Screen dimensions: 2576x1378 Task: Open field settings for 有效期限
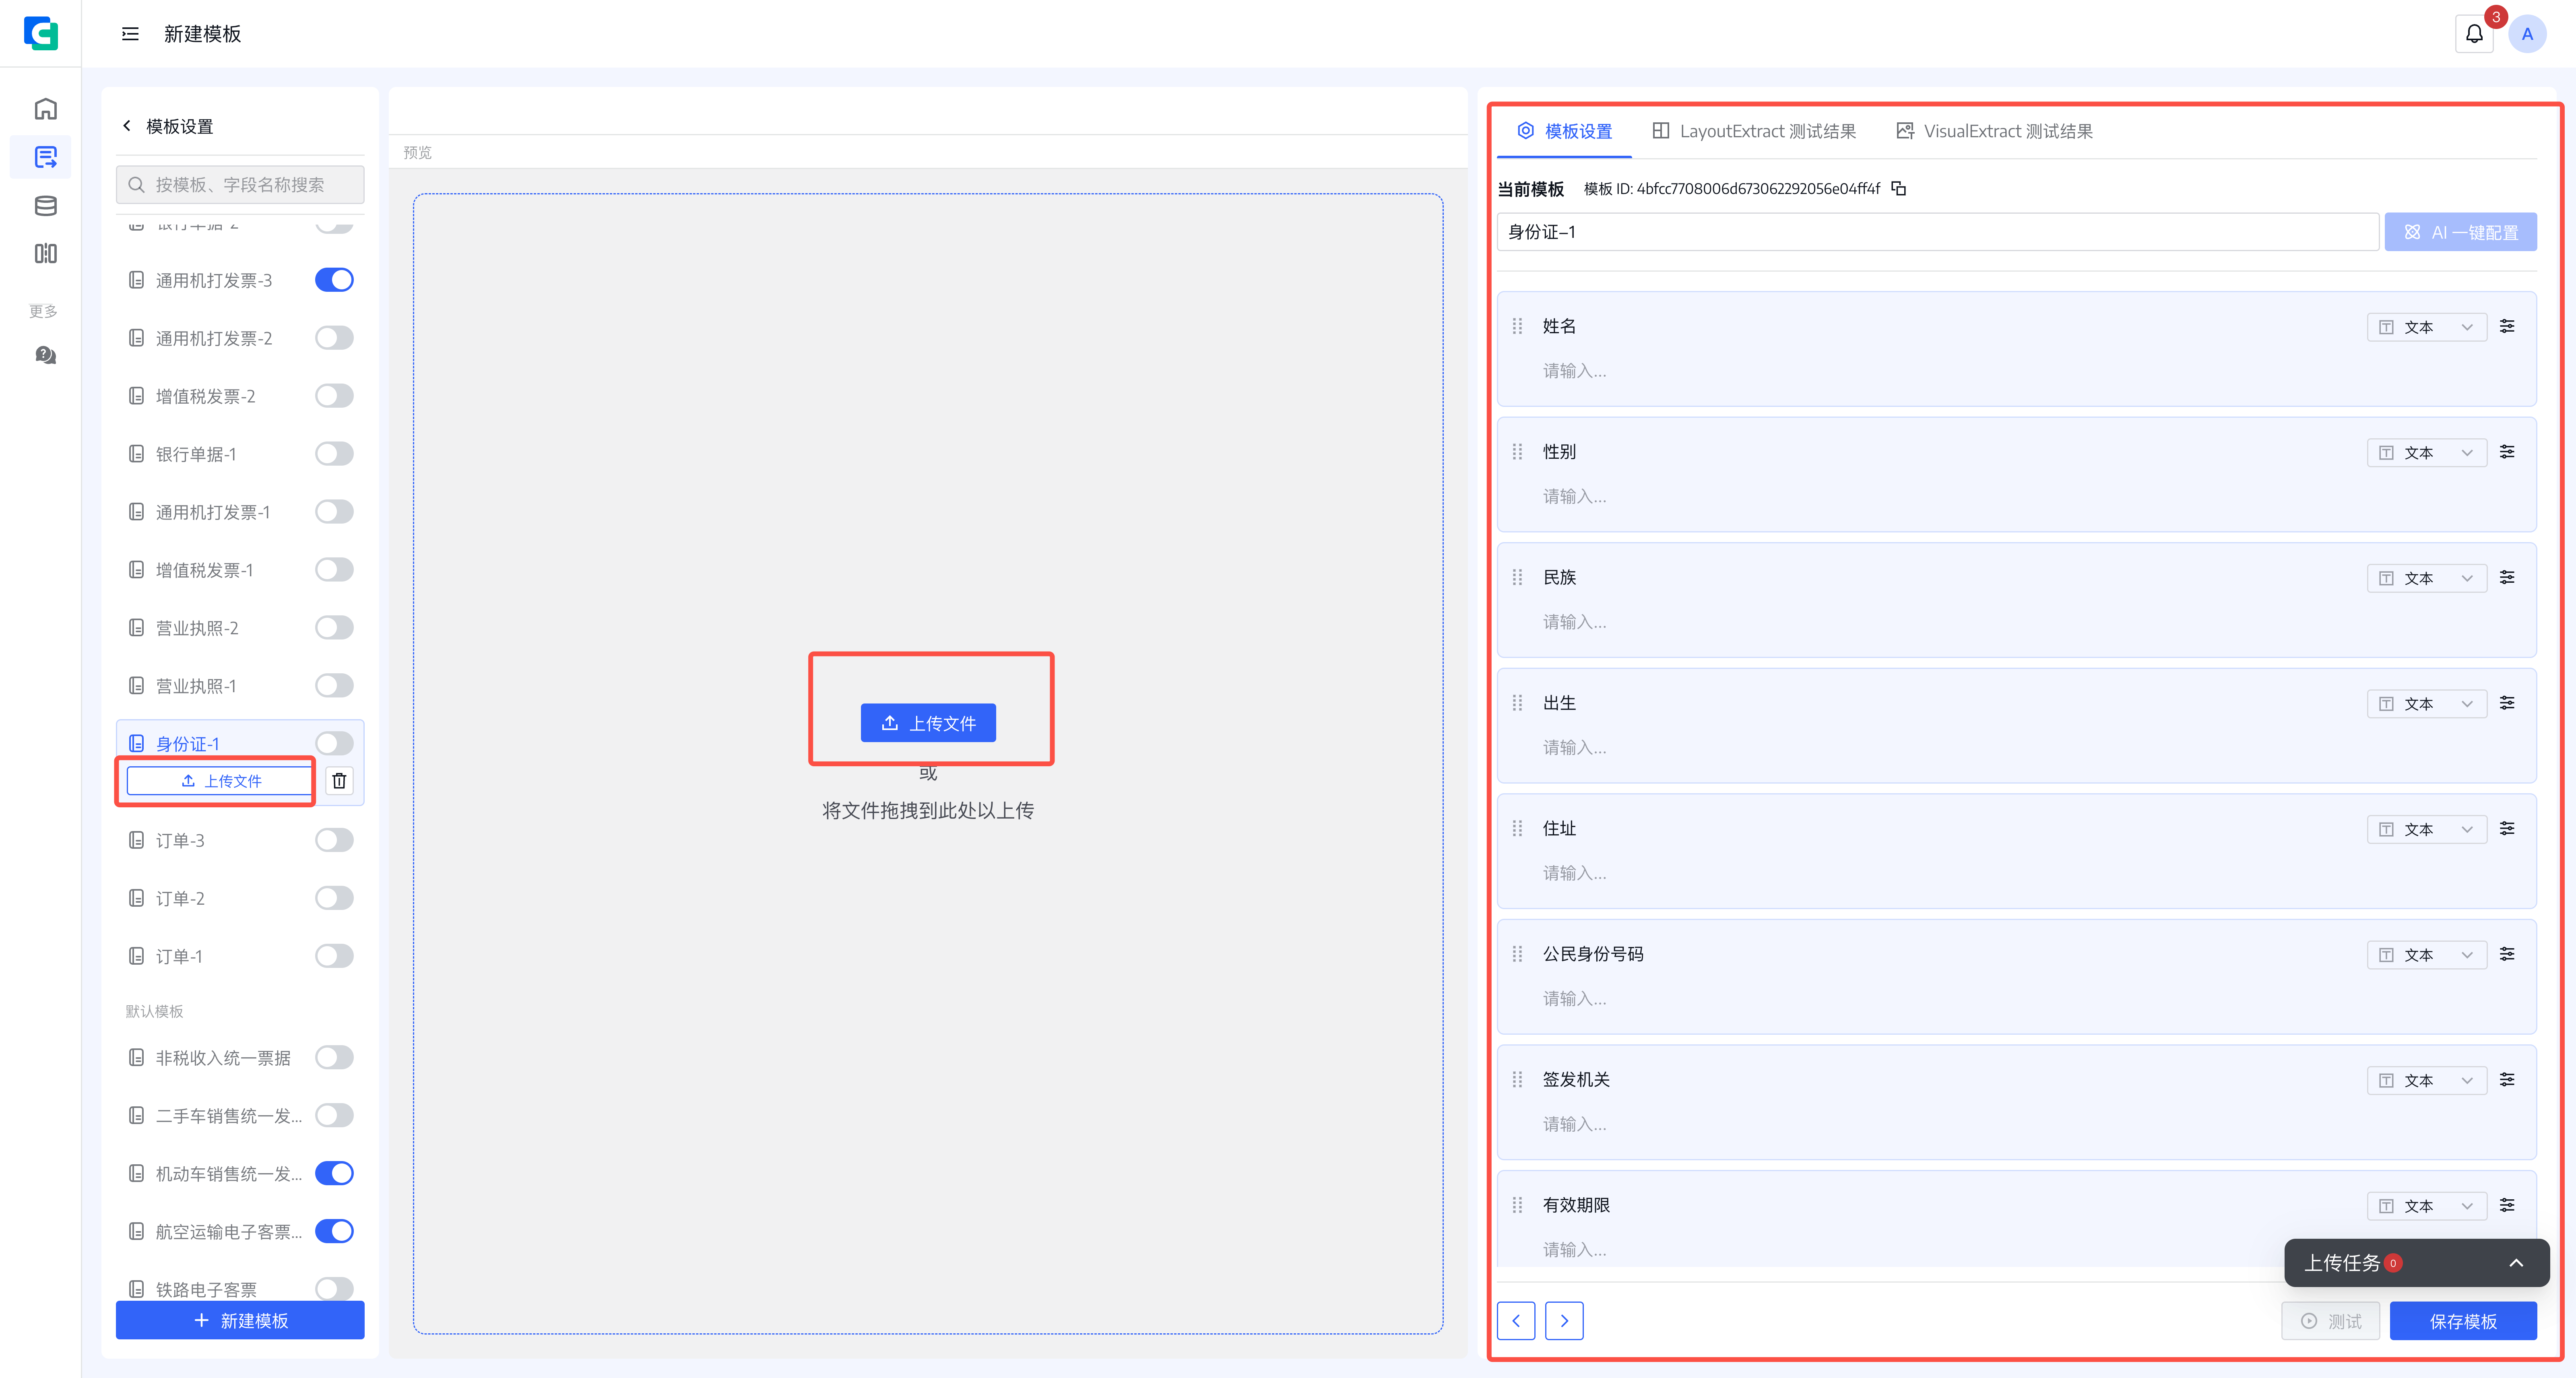coord(2507,1205)
